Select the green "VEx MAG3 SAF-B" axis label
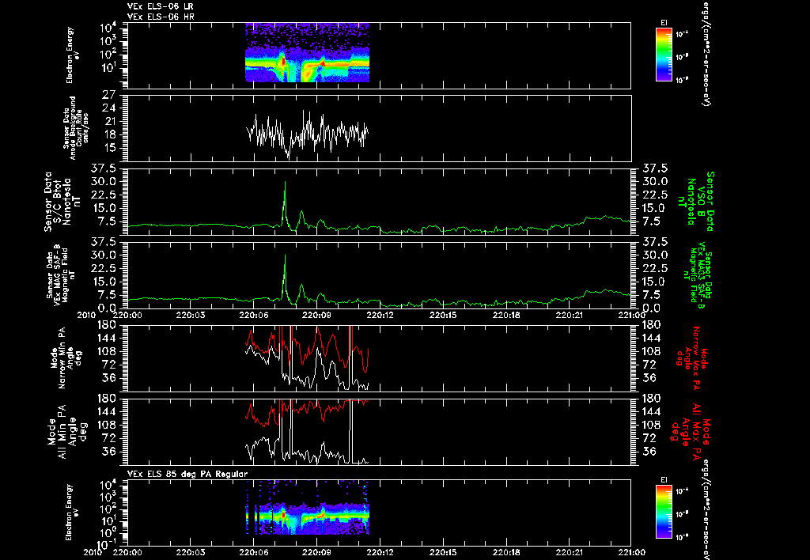 click(698, 274)
